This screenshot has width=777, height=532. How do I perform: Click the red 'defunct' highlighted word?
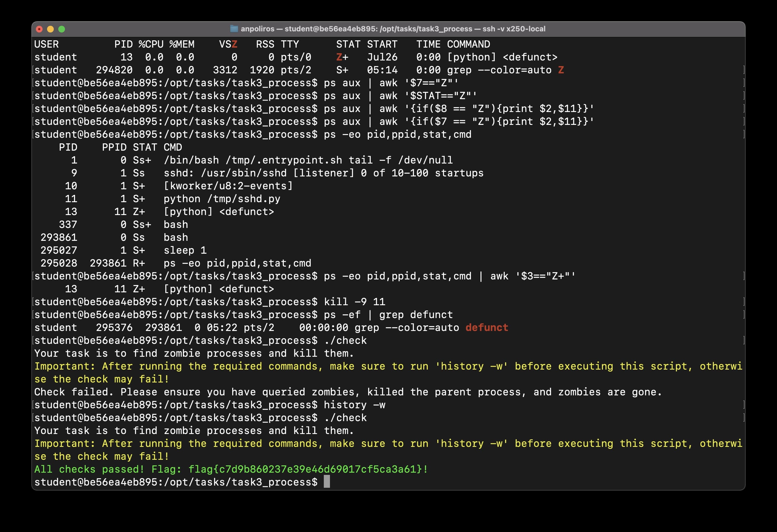487,327
